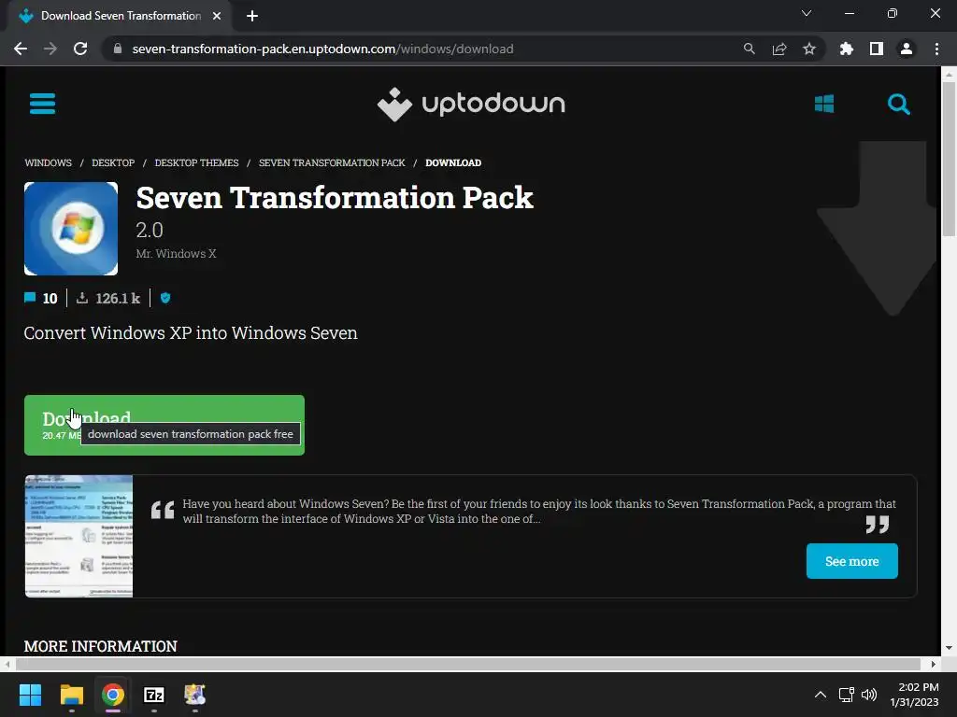Click the See more button
The width and height of the screenshot is (957, 717).
(x=852, y=561)
